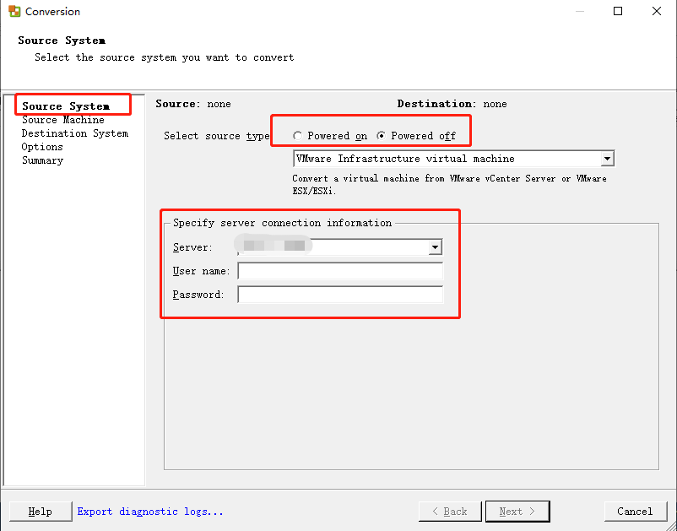
Task: Select the "Options" wizard step
Action: (x=43, y=146)
